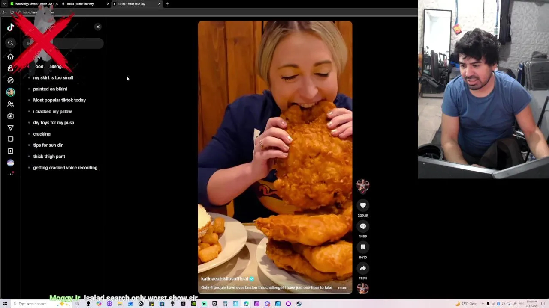
Task: Open the NVIDIA app on the taskbar
Action: pyautogui.click(x=193, y=304)
